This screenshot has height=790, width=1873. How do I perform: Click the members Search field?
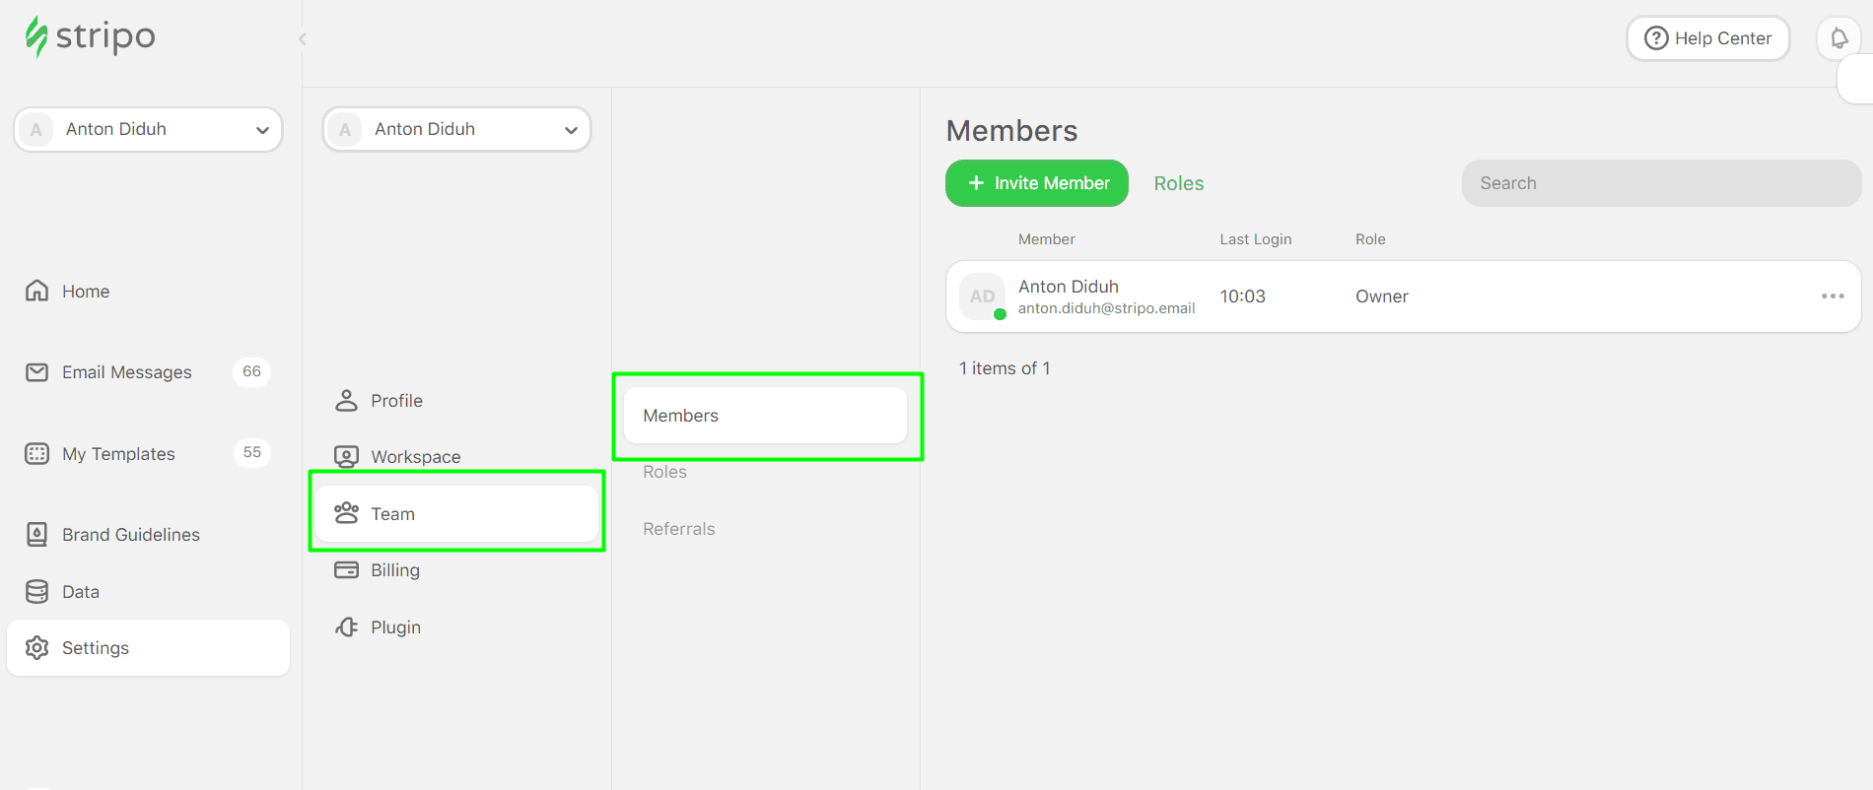click(1660, 183)
